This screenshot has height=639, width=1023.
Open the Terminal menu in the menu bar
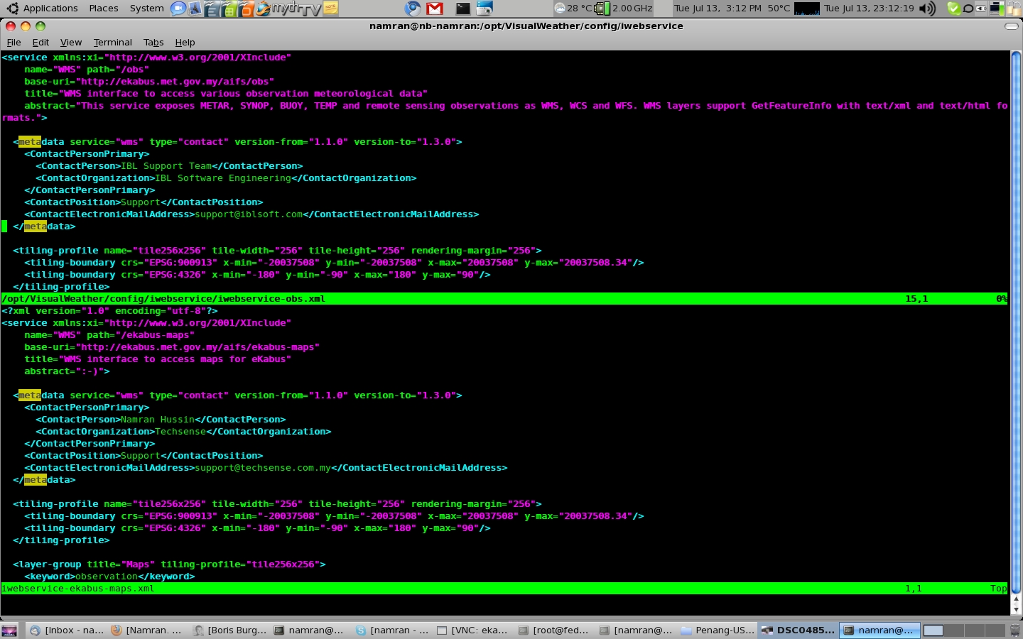coord(112,43)
